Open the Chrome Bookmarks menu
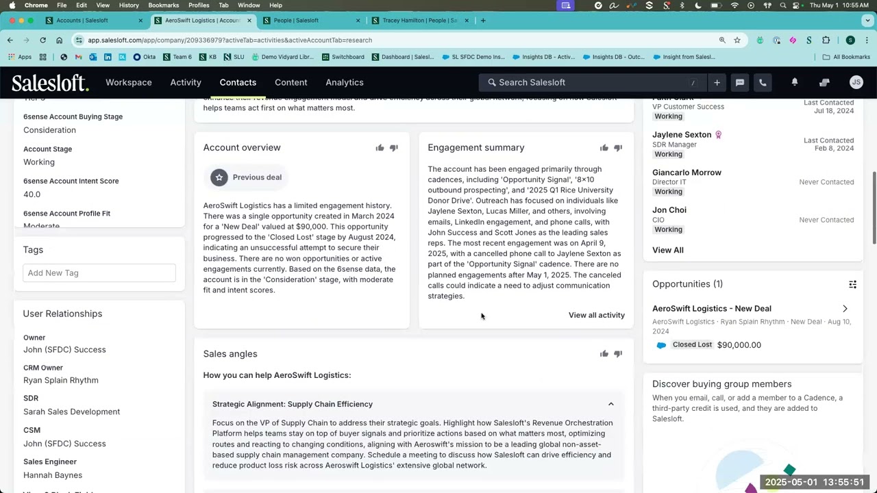The height and width of the screenshot is (493, 877). (x=163, y=5)
